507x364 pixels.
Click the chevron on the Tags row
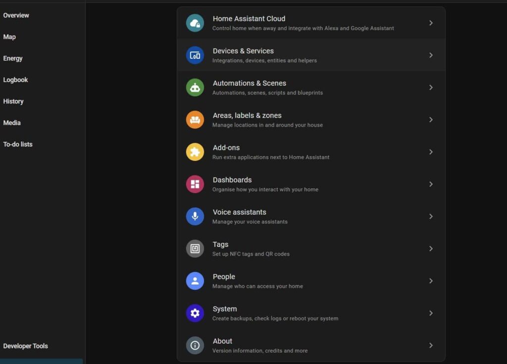[431, 249]
